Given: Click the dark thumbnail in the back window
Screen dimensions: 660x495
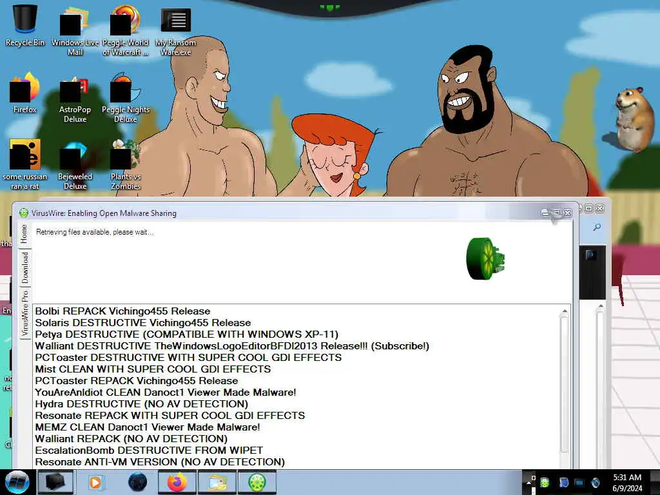Looking at the screenshot, I should click(x=592, y=273).
